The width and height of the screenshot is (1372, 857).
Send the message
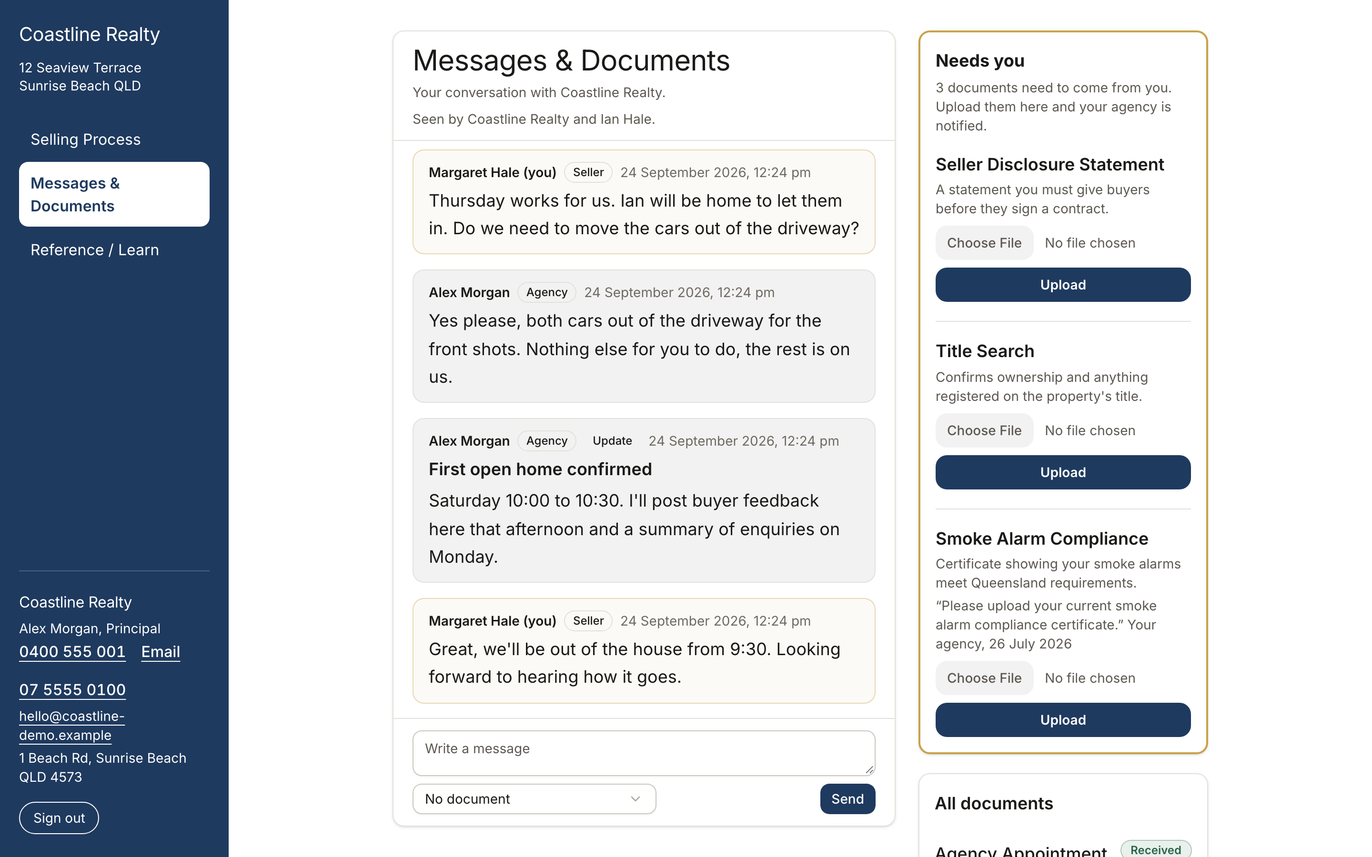[847, 798]
